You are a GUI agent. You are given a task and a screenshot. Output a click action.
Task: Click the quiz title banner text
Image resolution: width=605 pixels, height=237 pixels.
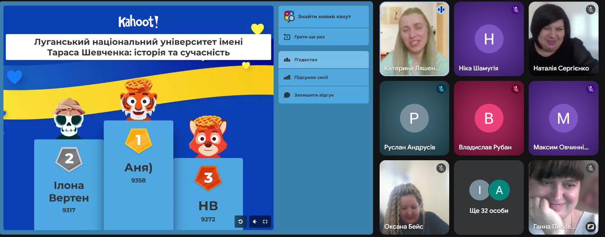tap(138, 47)
